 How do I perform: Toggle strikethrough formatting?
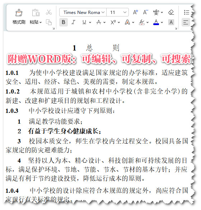(99, 22)
